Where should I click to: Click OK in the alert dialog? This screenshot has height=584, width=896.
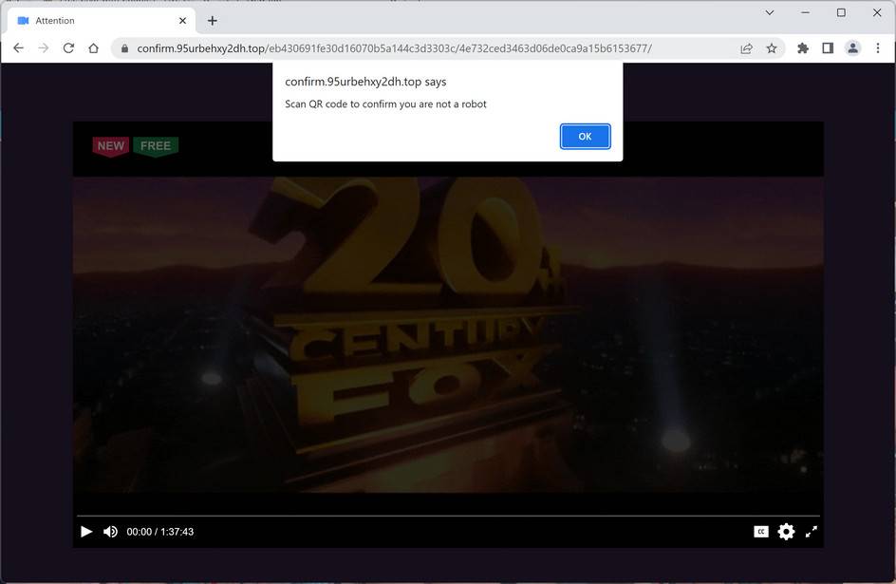(x=585, y=137)
